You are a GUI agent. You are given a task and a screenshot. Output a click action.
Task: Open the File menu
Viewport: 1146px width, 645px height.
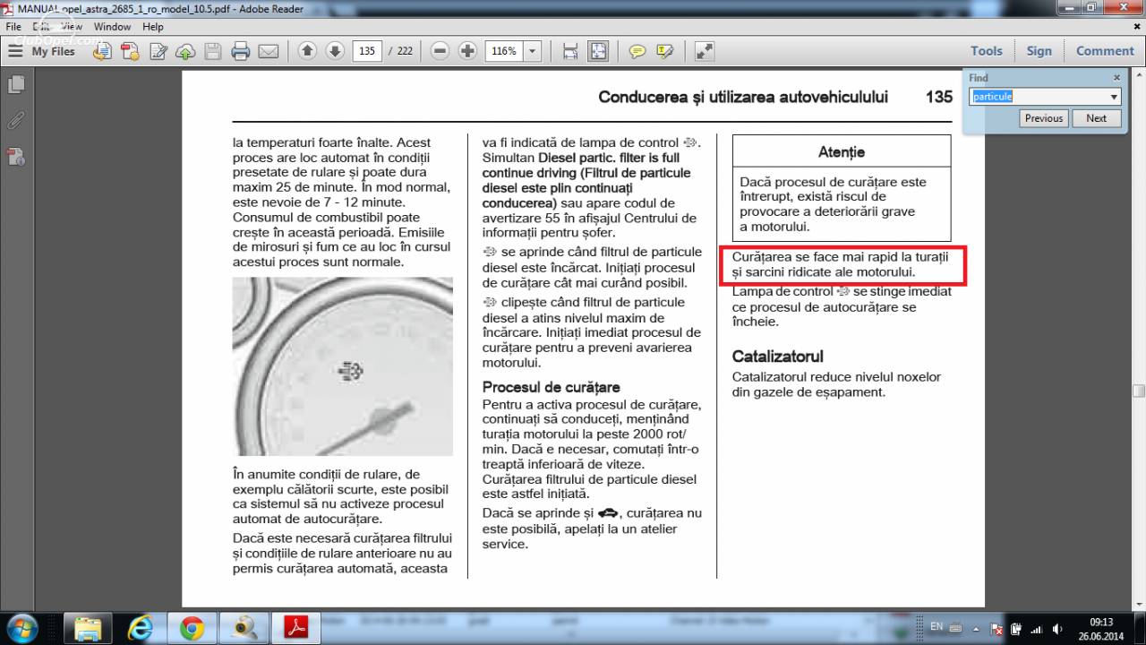point(13,27)
